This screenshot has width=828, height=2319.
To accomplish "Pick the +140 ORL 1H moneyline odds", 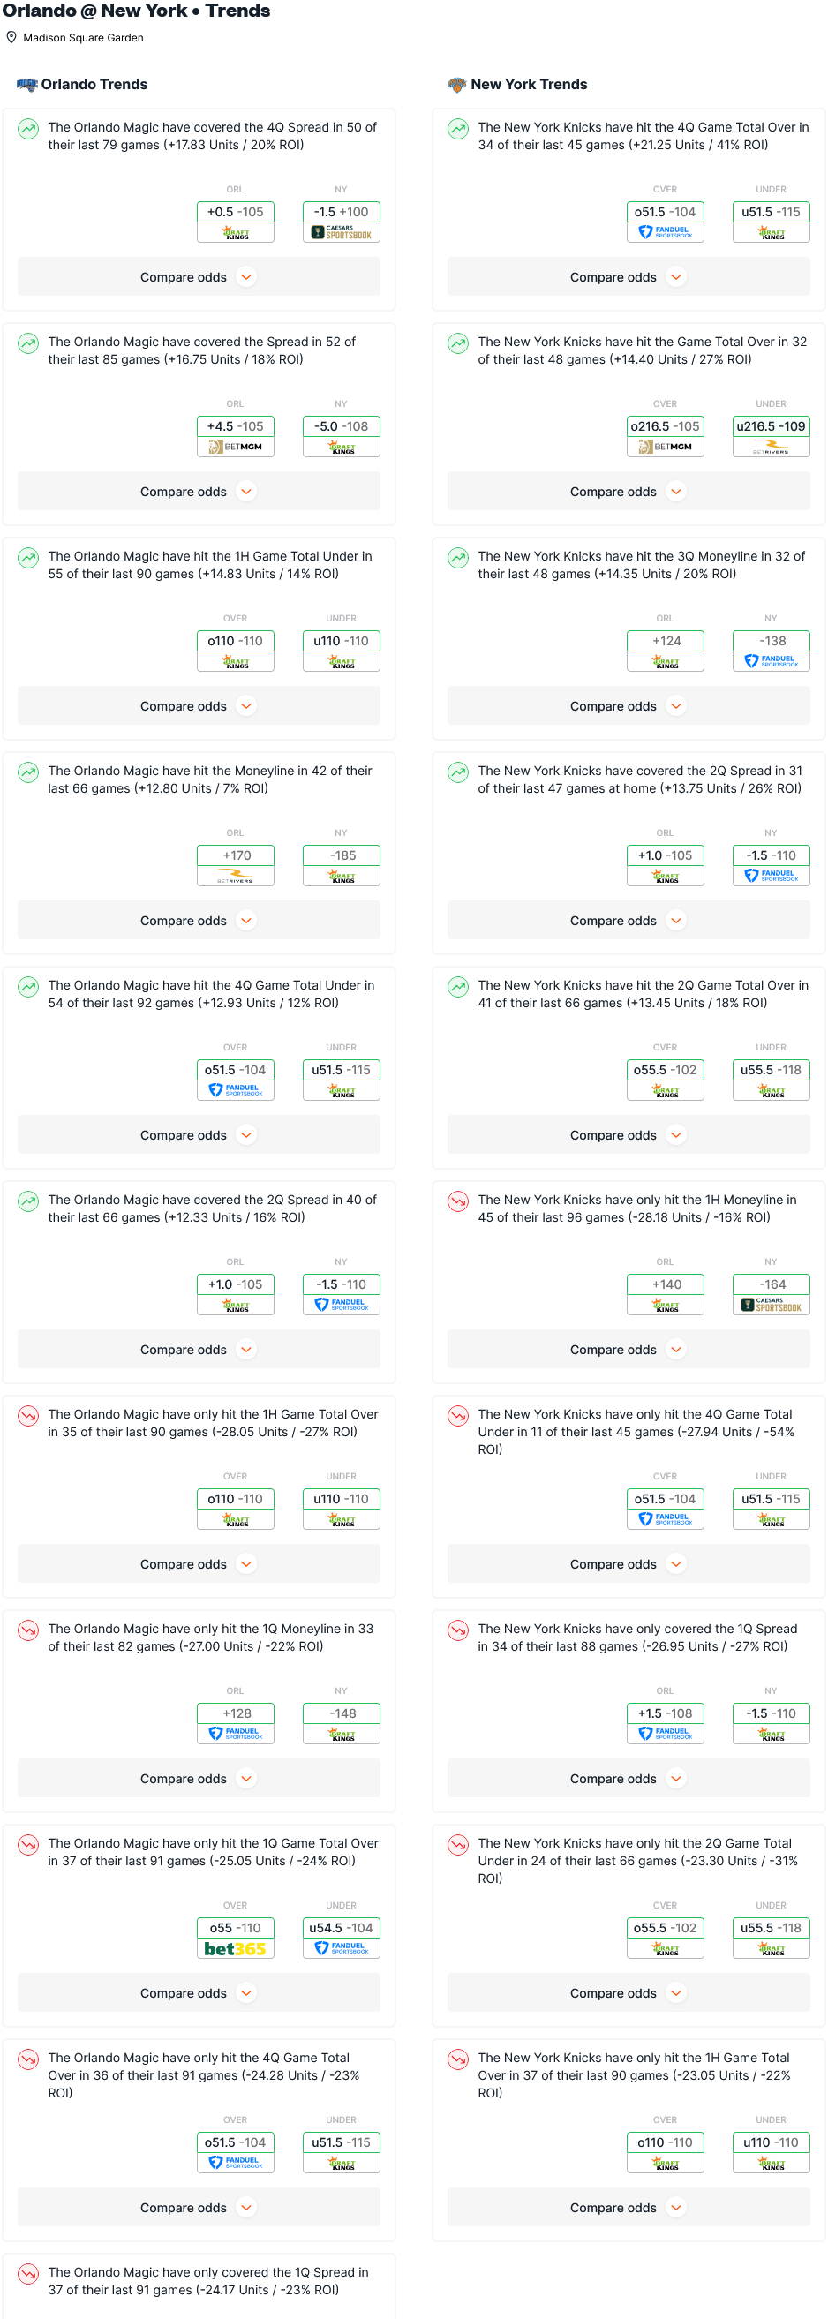I will (x=665, y=1285).
